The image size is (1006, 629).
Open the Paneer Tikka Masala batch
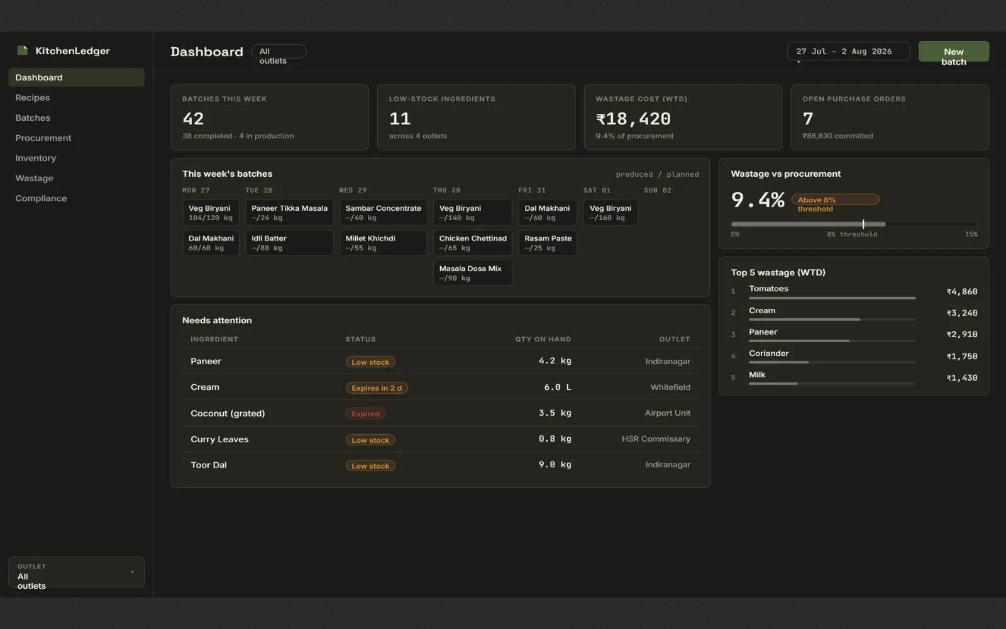[289, 213]
